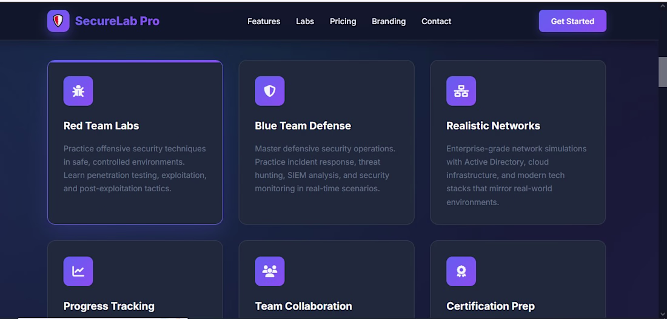Image resolution: width=667 pixels, height=319 pixels.
Task: Open the Features nav link
Action: pyautogui.click(x=264, y=21)
